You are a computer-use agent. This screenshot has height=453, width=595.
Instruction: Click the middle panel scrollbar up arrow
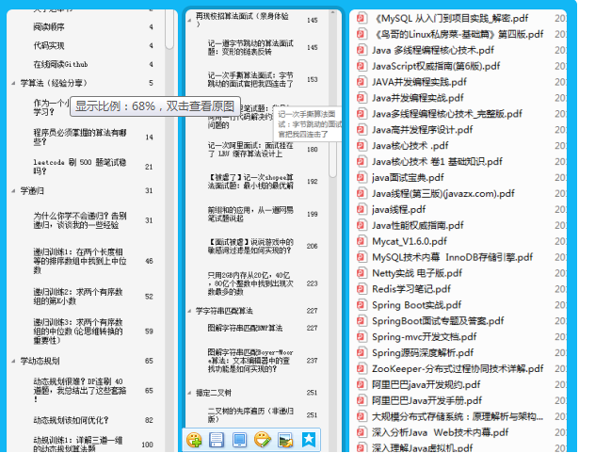coord(332,12)
